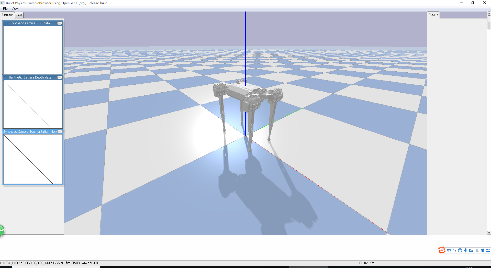Click the camTargetPos status text
The image size is (491, 268).
tap(49, 263)
